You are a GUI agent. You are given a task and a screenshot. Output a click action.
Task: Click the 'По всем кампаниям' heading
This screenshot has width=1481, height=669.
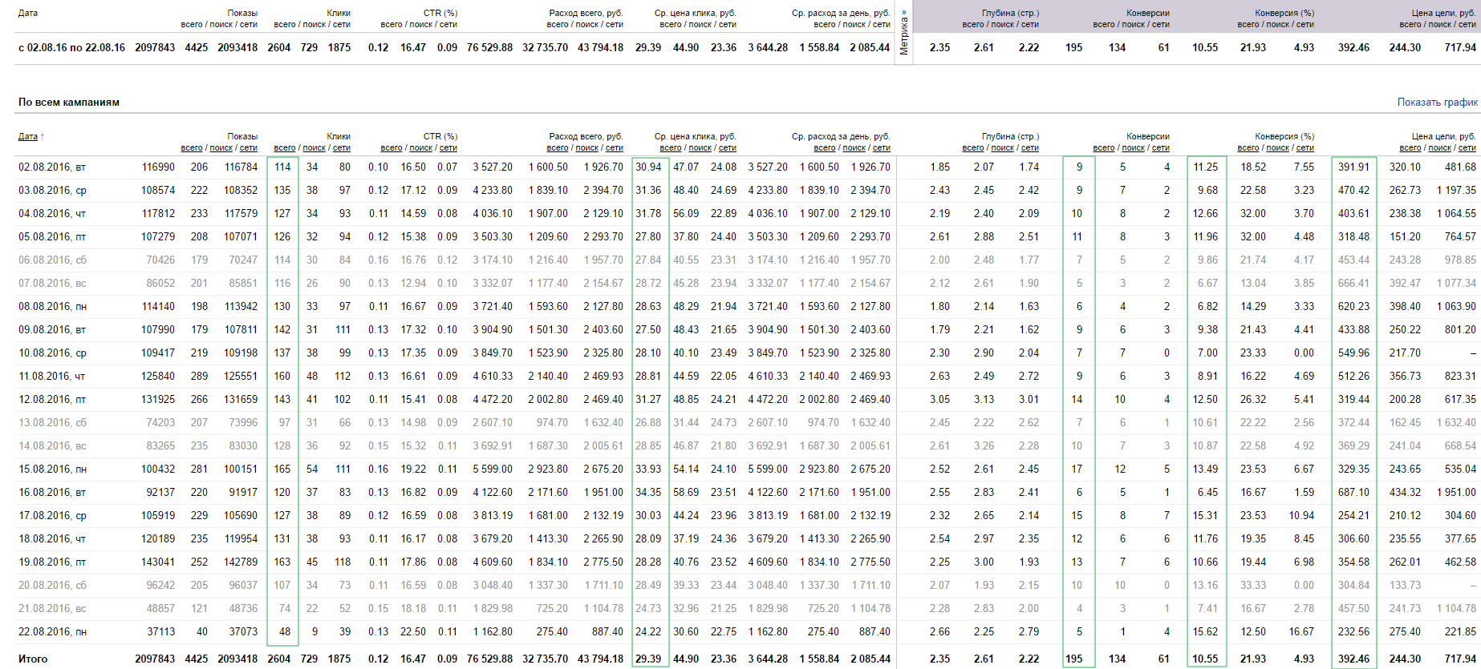pos(69,103)
